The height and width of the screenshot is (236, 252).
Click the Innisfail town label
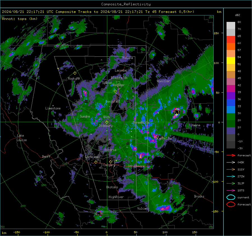tap(113, 102)
